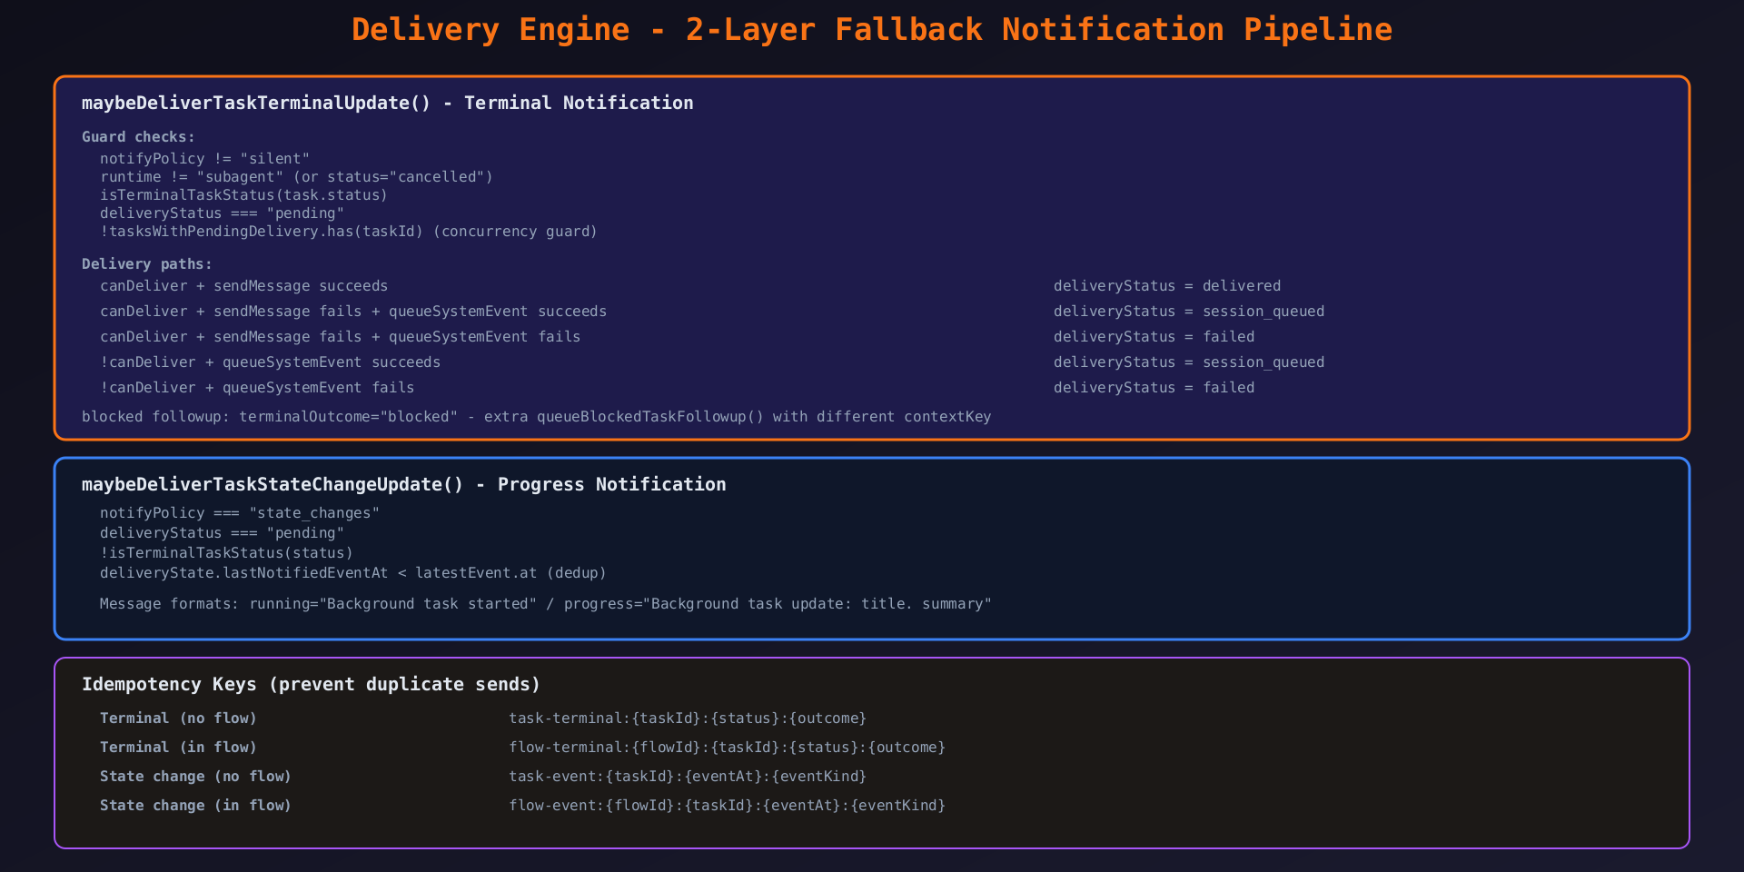Select 'deliveryState.lastNotifiedEventAt < latestEvent.at (dedup)' line
The width and height of the screenshot is (1744, 872).
353,572
